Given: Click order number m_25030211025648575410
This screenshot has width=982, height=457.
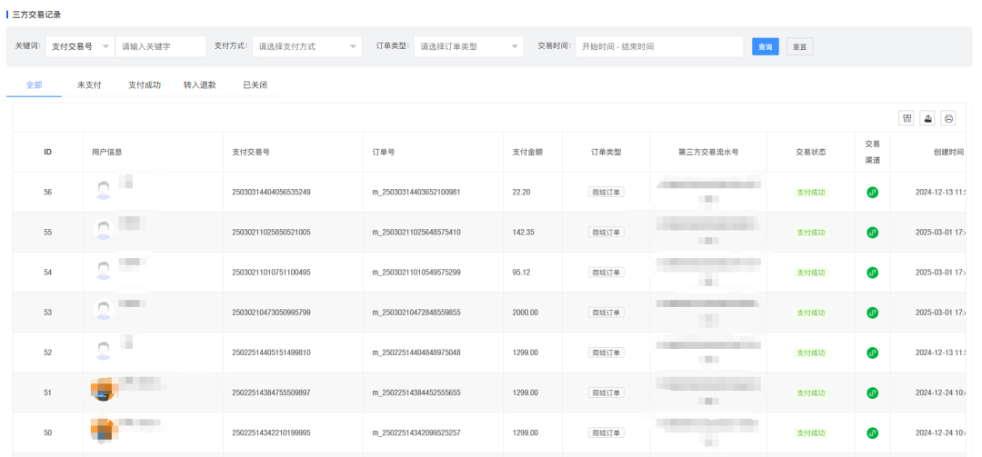Looking at the screenshot, I should (x=416, y=233).
